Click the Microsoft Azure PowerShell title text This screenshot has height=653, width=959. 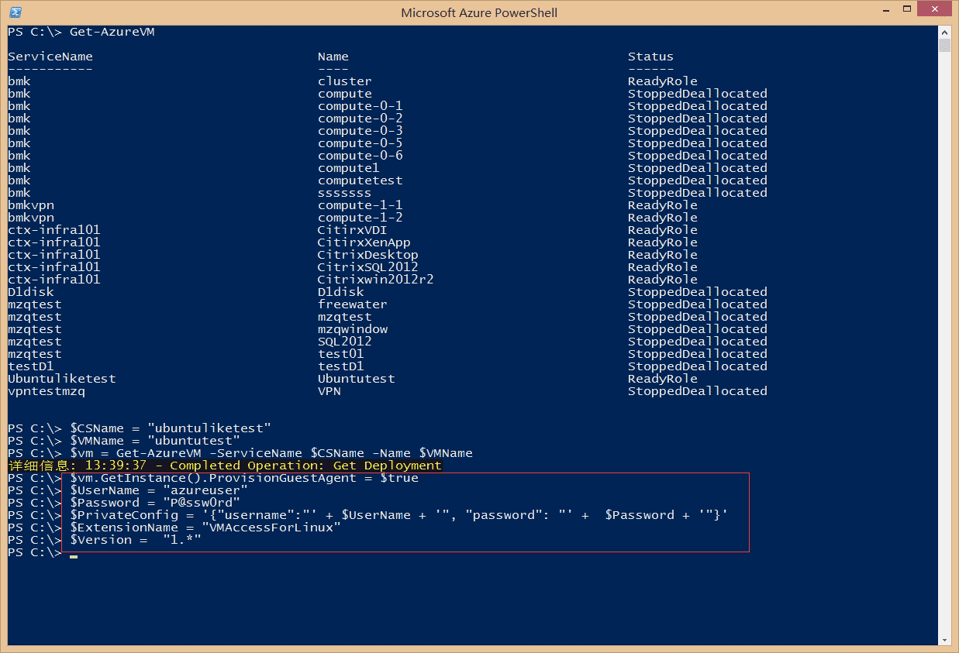pyautogui.click(x=478, y=12)
